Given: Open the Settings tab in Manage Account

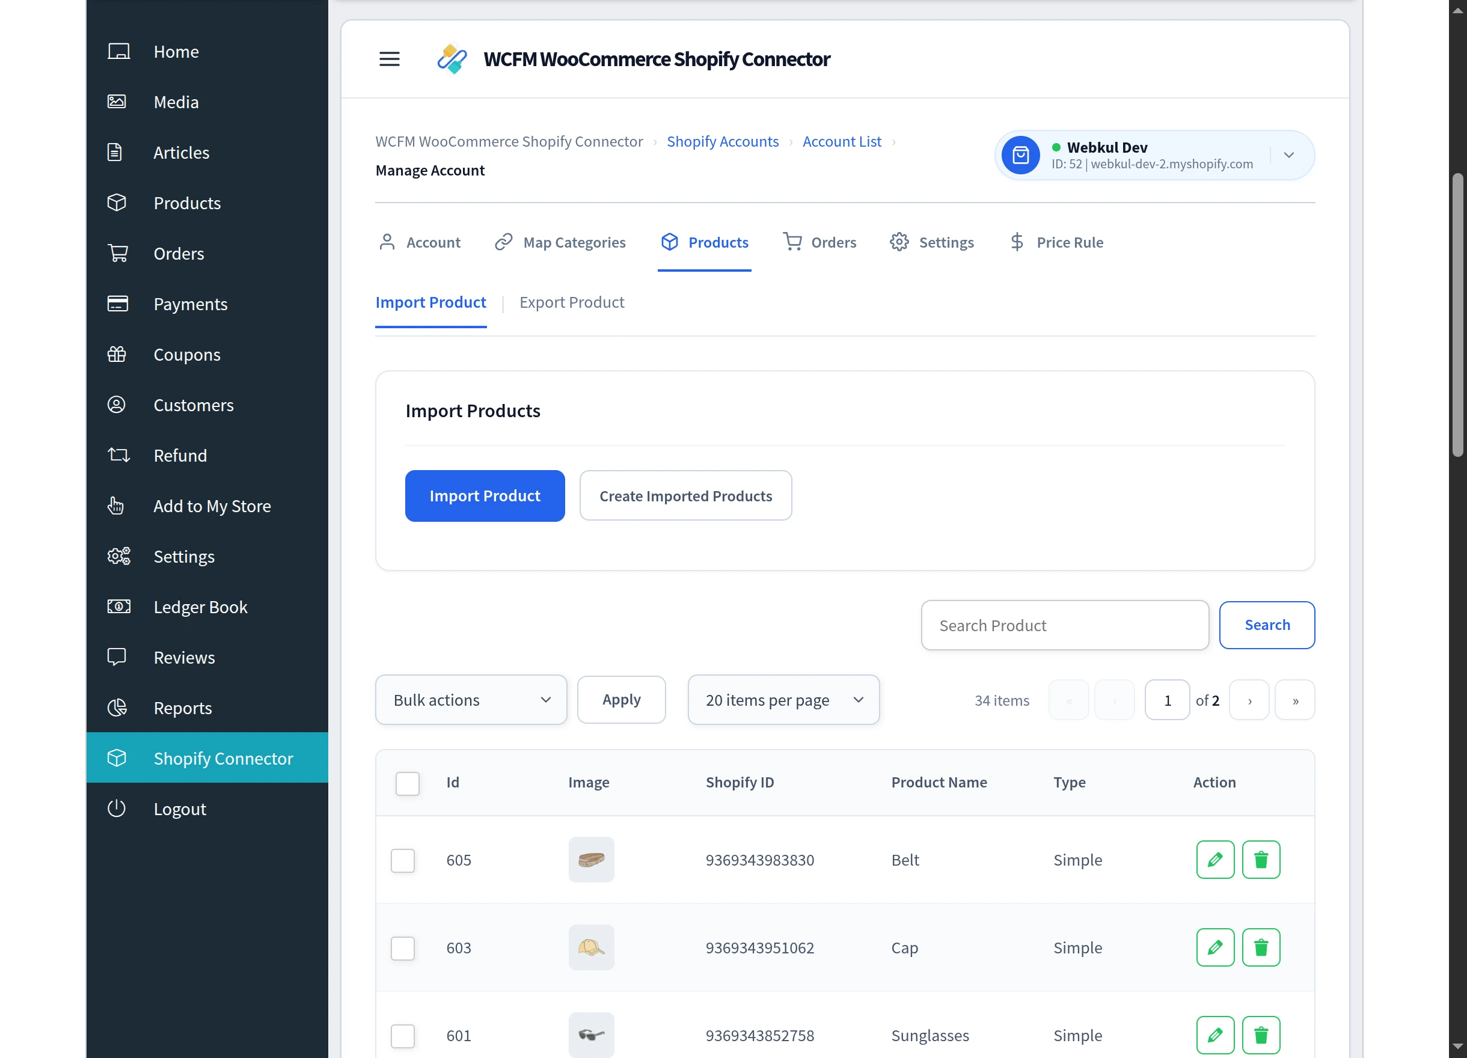Looking at the screenshot, I should tap(932, 242).
